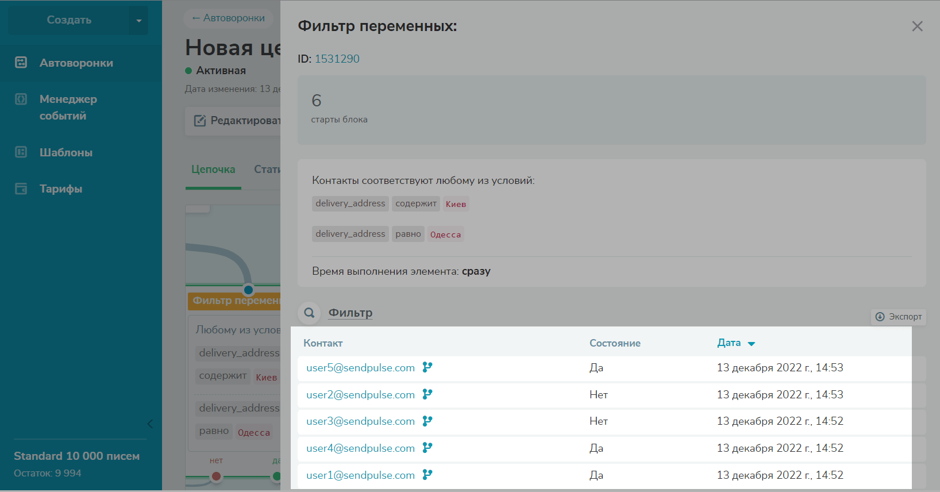Viewport: 940px width, 492px height.
Task: Click the flow icon next to user4@sendpulse.com
Action: [427, 448]
